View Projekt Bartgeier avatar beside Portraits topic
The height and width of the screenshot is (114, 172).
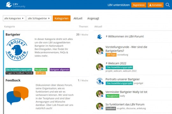click(x=100, y=81)
